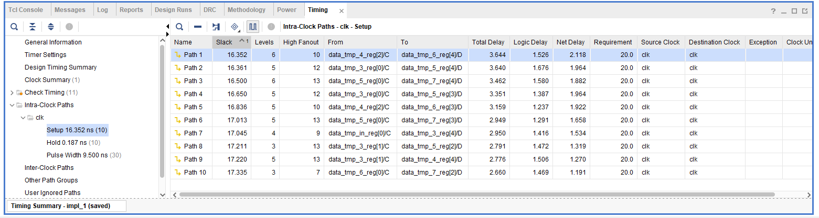This screenshot has width=819, height=218.
Task: Switch to the Methodology tab
Action: pos(247,10)
